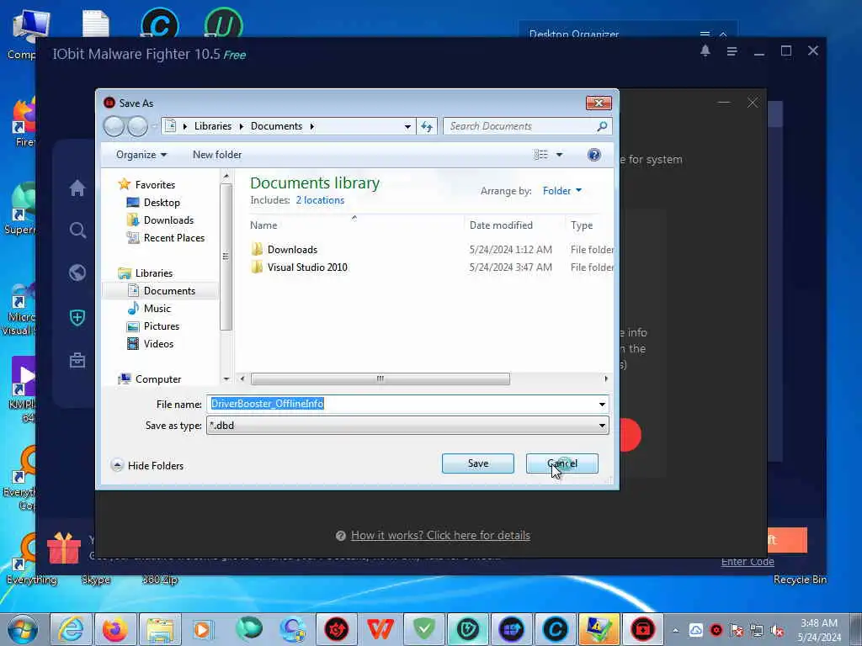This screenshot has height=646, width=862.
Task: Open the red WPS Office icon in taskbar
Action: [x=380, y=629]
